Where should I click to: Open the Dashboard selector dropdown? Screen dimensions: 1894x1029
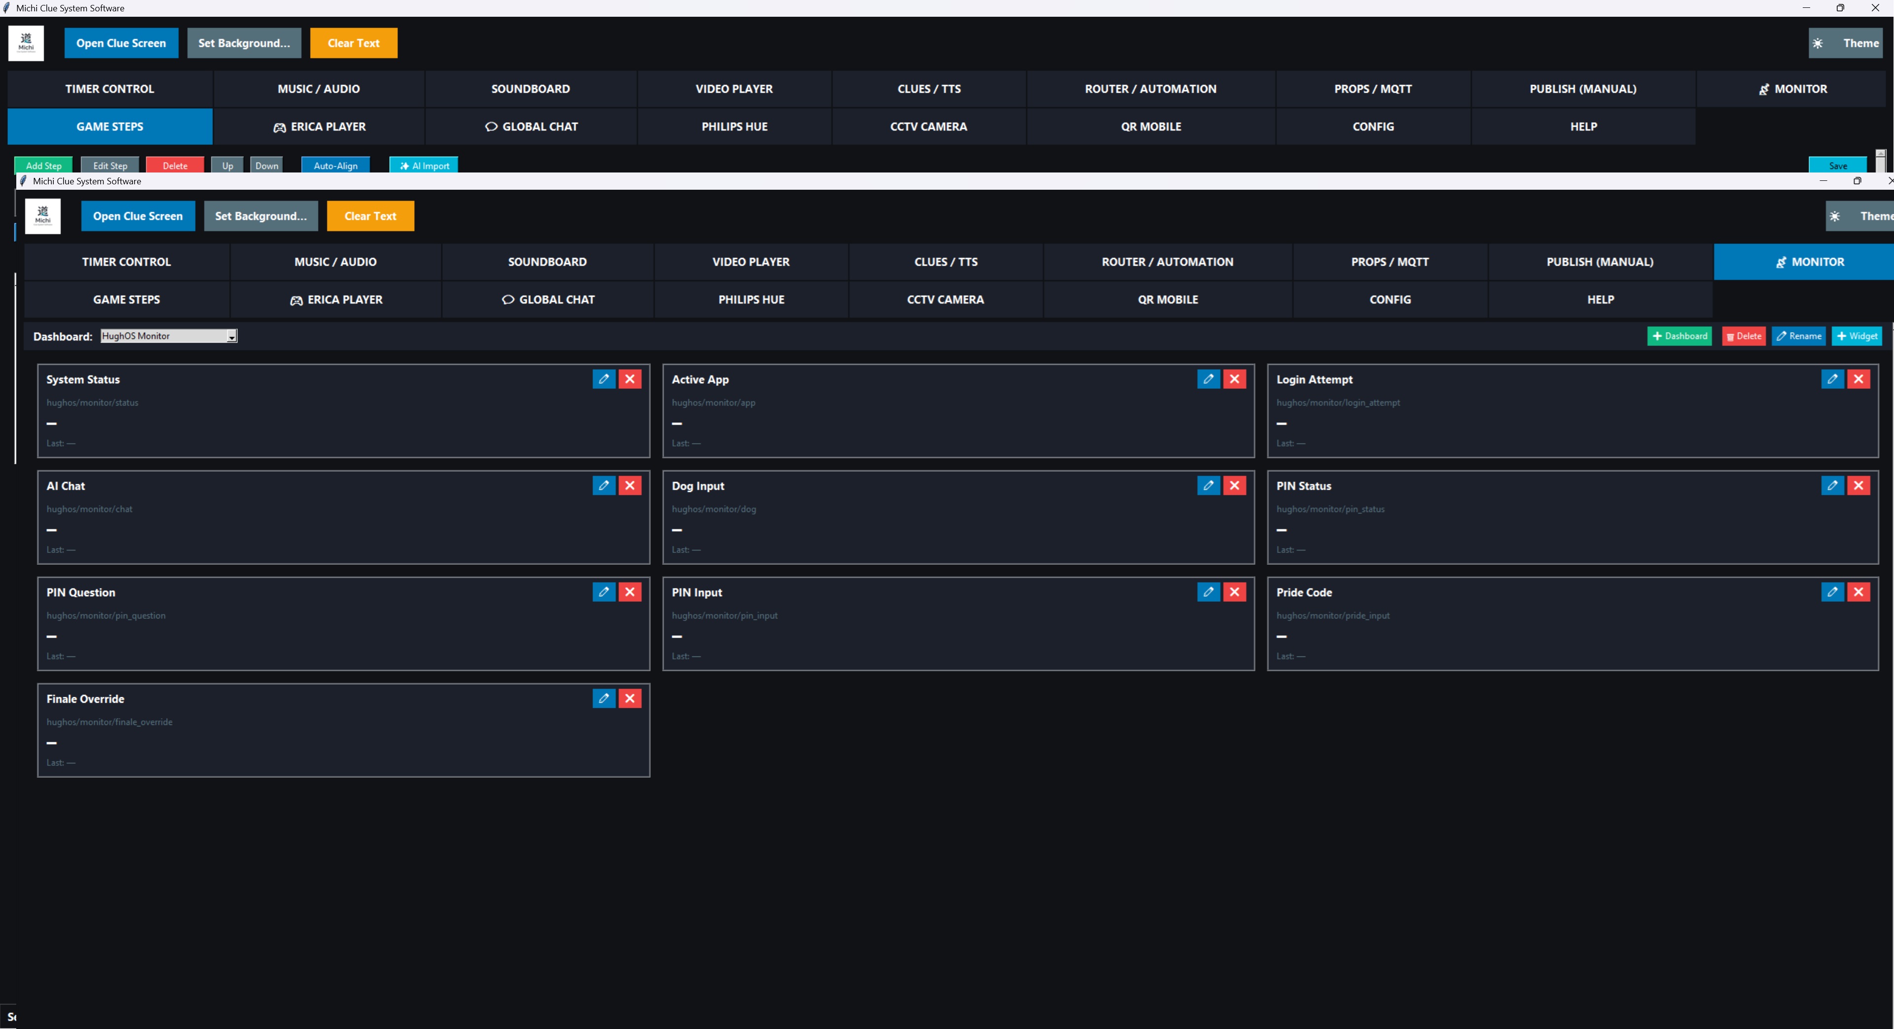click(232, 337)
